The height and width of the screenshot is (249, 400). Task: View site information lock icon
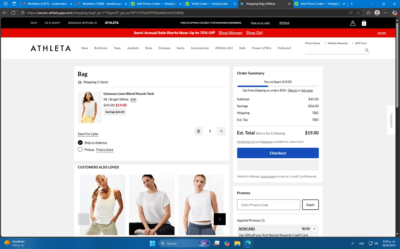[x=23, y=12]
